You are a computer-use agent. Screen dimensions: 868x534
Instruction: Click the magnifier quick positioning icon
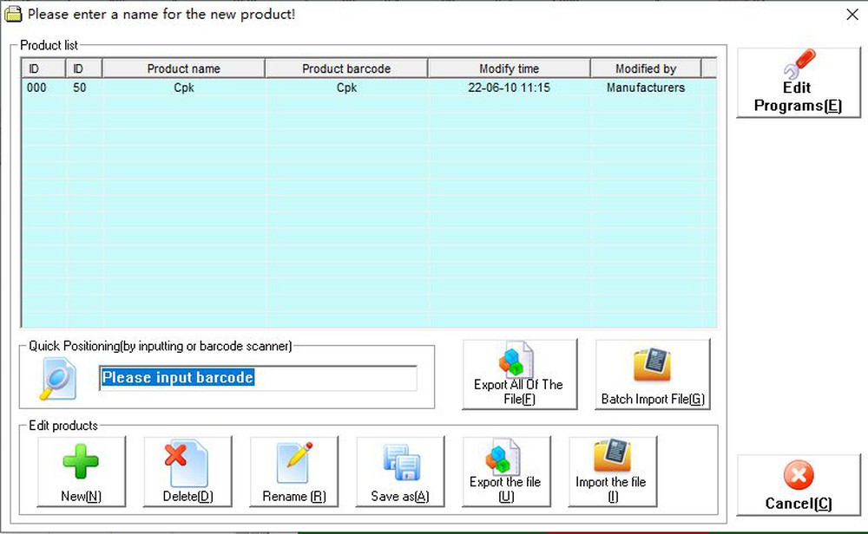coord(57,380)
